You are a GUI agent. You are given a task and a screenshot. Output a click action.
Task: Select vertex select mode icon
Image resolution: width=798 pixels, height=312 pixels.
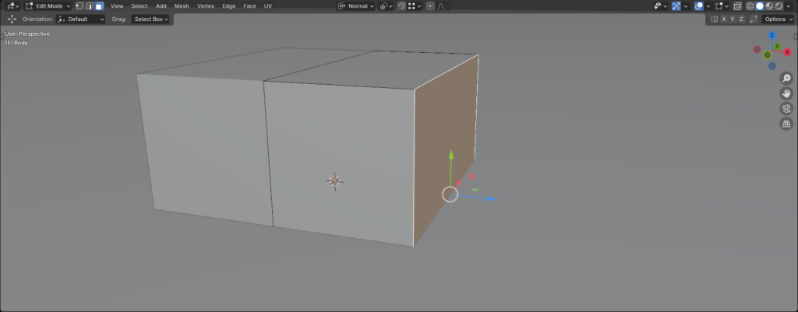coord(79,5)
